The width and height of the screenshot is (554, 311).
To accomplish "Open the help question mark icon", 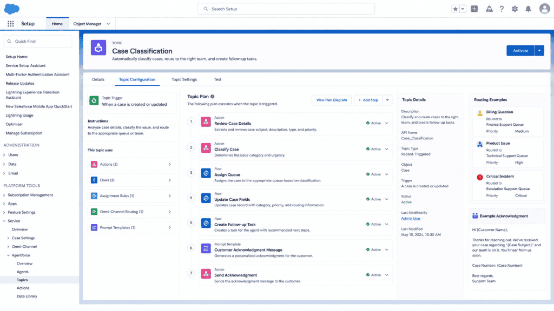I will point(502,9).
